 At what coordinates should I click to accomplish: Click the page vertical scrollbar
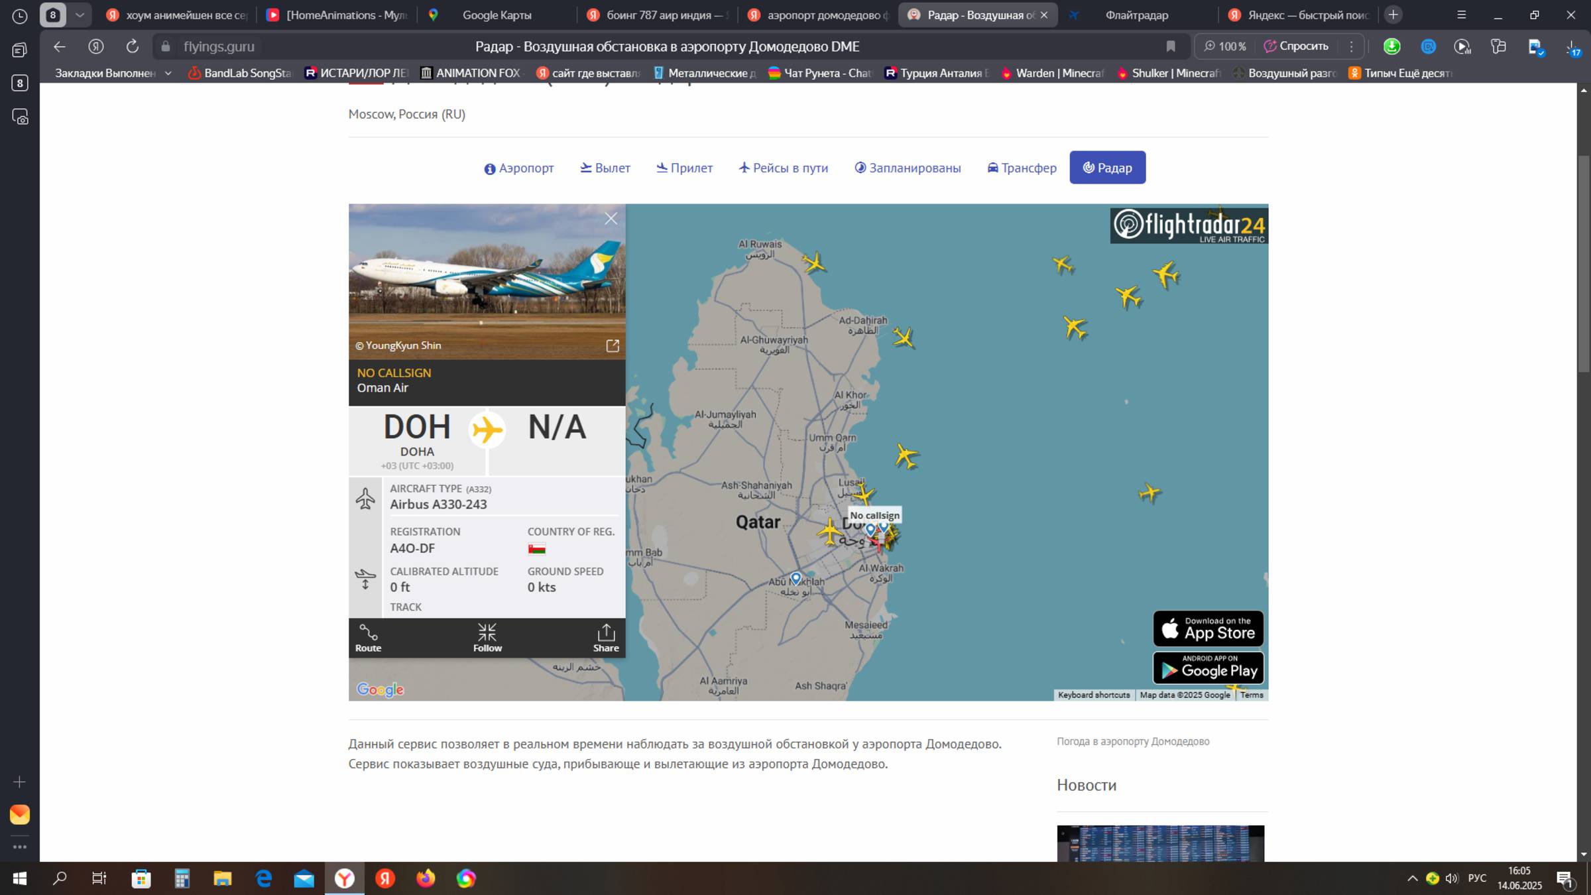1584,264
